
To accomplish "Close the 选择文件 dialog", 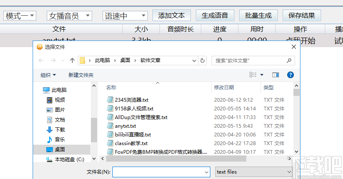I will pos(294,47).
